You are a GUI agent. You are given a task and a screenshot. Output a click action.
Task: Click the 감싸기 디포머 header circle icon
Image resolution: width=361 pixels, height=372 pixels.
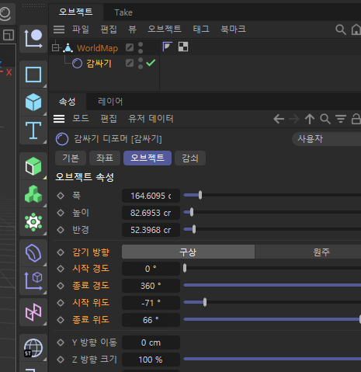62,139
